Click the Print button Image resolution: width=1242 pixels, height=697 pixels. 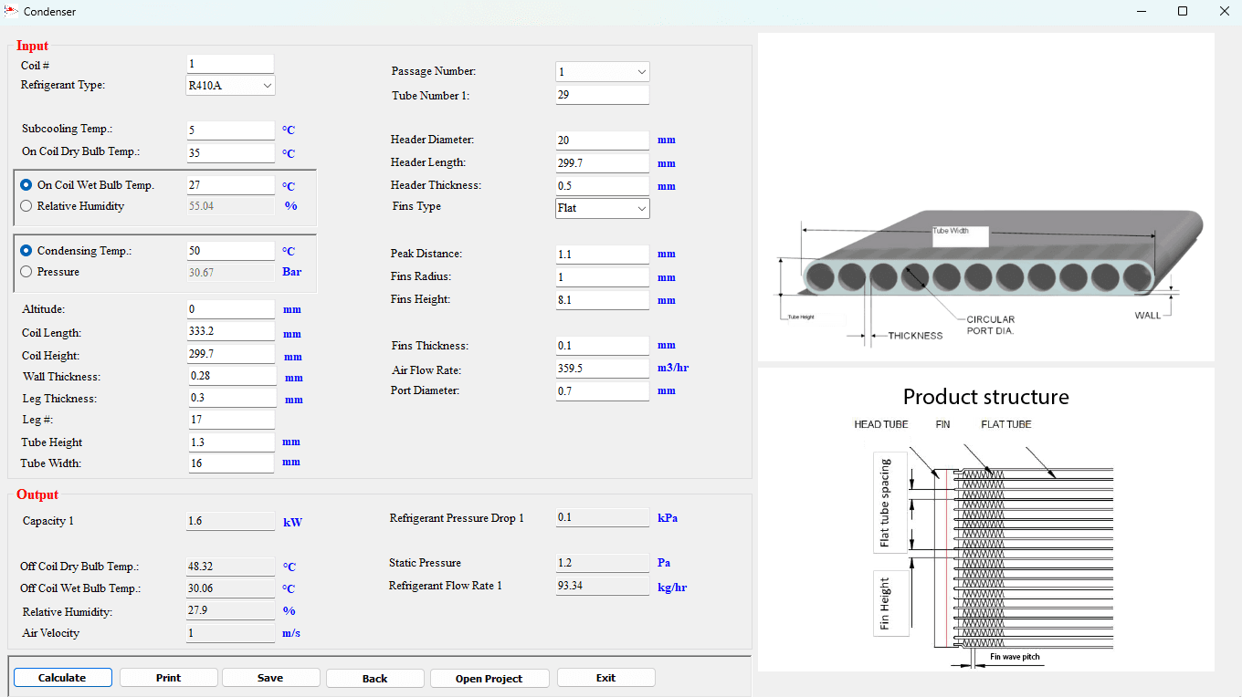coord(168,678)
